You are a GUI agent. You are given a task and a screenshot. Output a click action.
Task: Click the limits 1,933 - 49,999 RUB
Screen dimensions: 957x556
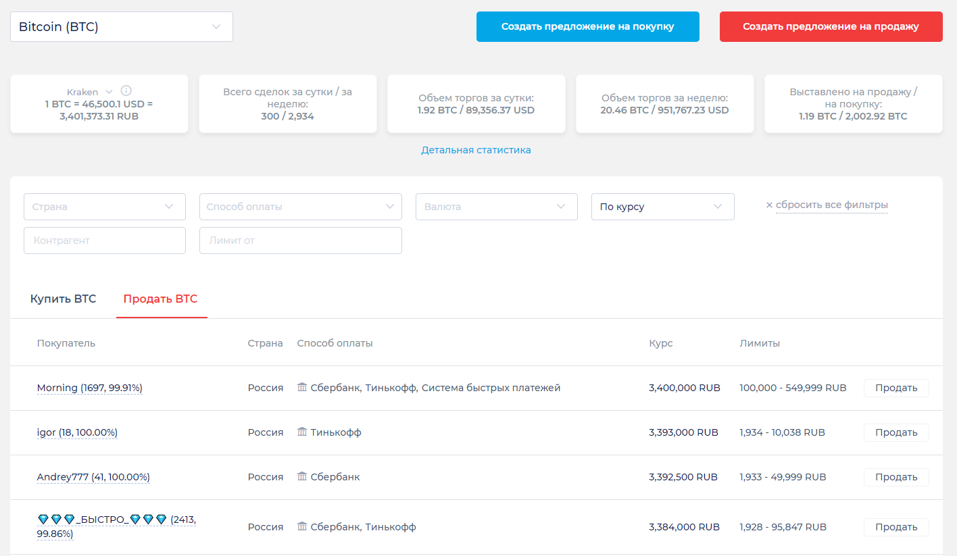783,477
